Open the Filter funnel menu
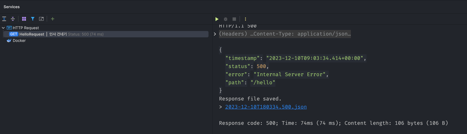Screen dimensions: 467x134 pos(33,19)
